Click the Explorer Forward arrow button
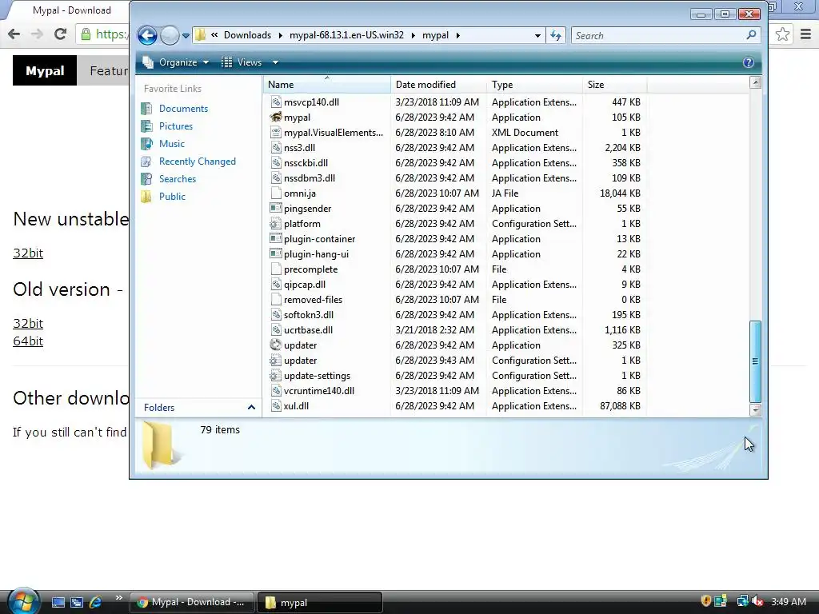This screenshot has height=614, width=819. pos(170,35)
